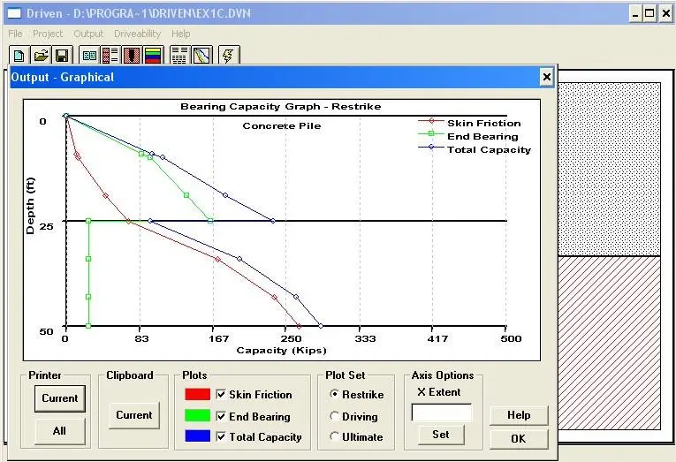This screenshot has width=676, height=462.
Task: Close the Output - Graphical dialog
Action: pyautogui.click(x=546, y=77)
